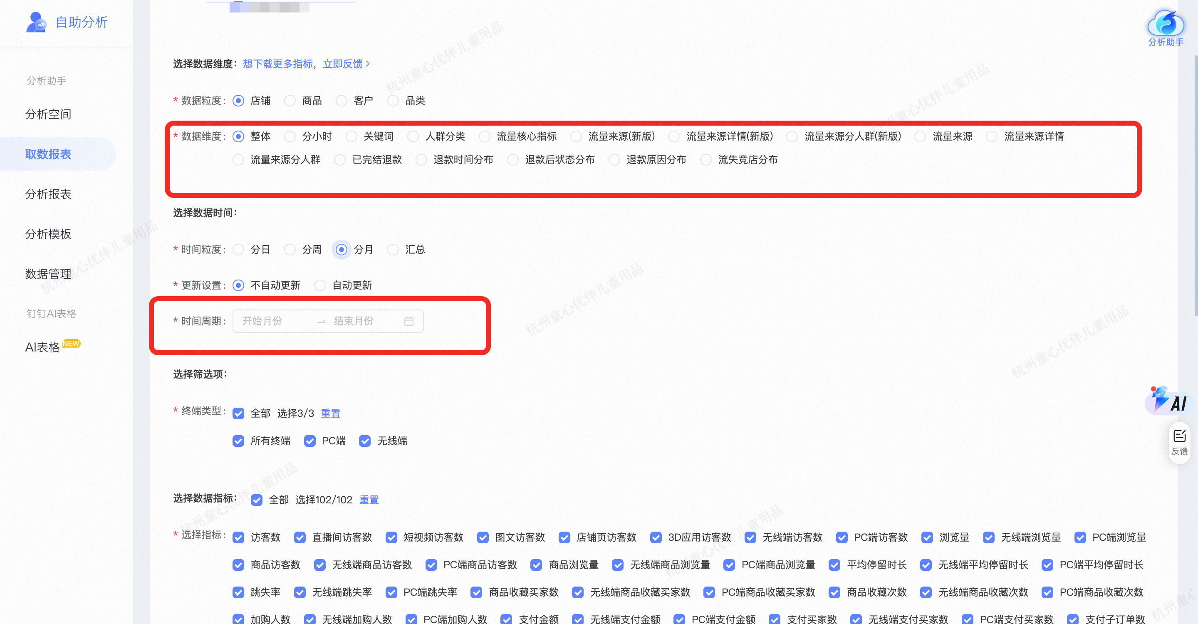Toggle 全部 checkbox for 选择数据指标
Image resolution: width=1198 pixels, height=624 pixels.
[x=257, y=500]
